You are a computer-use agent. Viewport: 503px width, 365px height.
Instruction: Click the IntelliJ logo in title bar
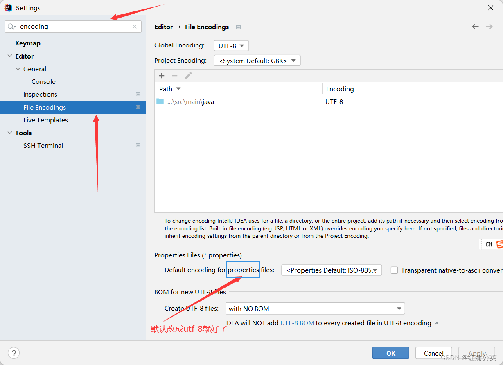(8, 8)
